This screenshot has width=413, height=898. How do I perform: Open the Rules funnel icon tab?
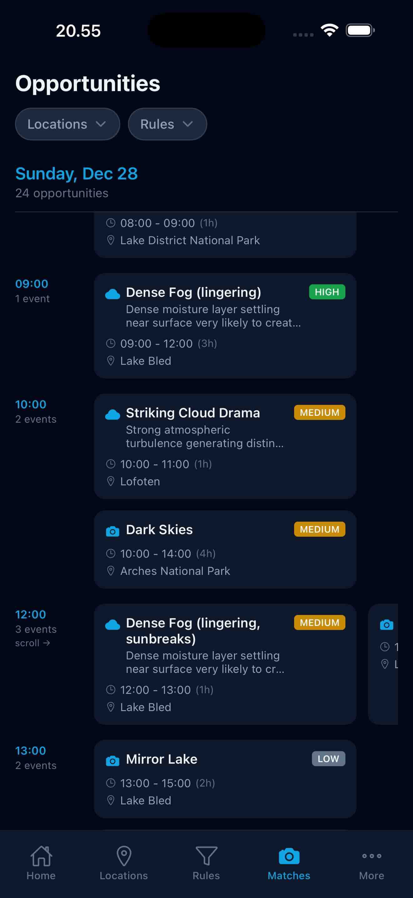(206, 857)
